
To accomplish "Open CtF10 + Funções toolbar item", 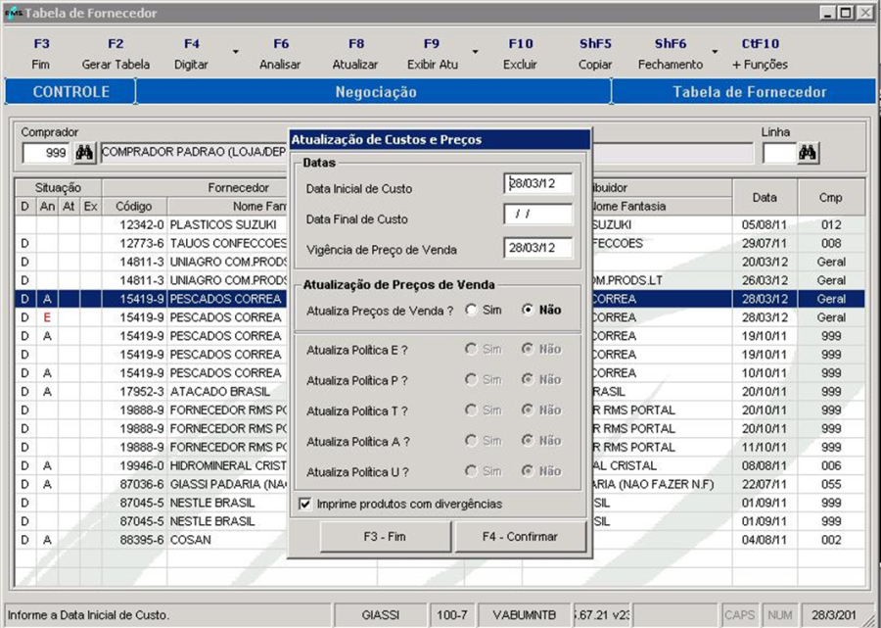I will pos(761,54).
